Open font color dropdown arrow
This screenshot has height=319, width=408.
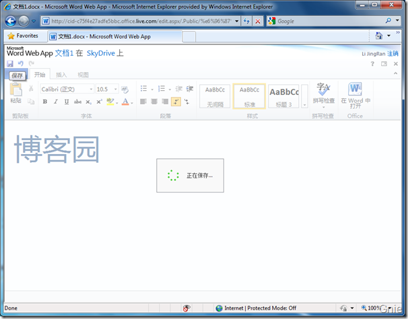[132, 103]
